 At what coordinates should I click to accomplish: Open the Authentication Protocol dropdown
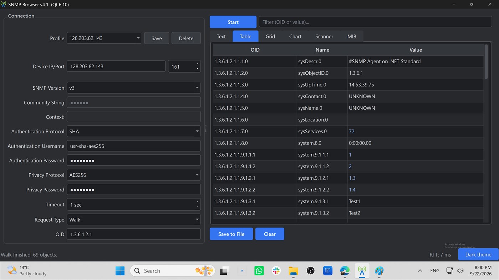197,131
